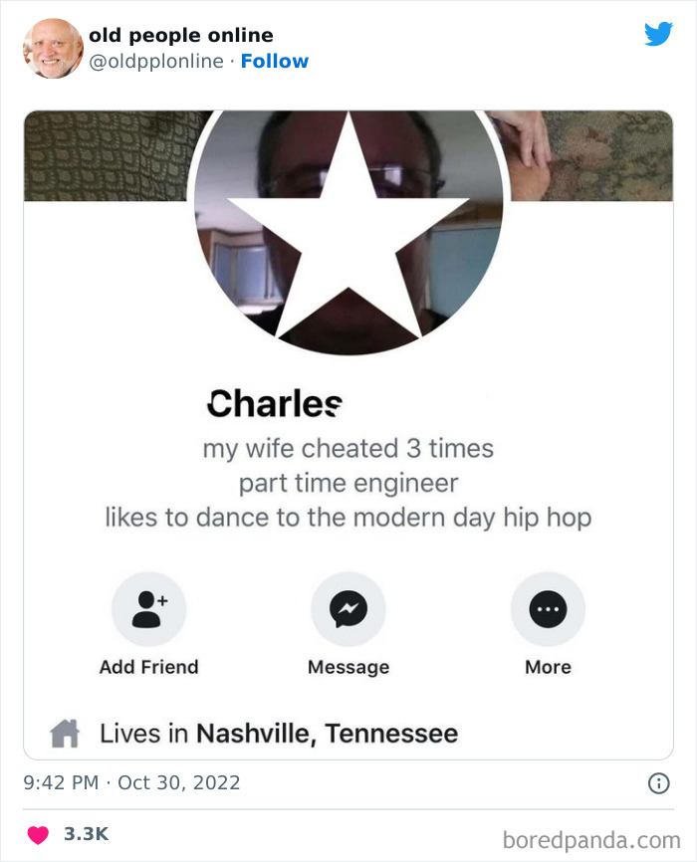
Task: Open the old people online avatar
Action: [x=52, y=48]
